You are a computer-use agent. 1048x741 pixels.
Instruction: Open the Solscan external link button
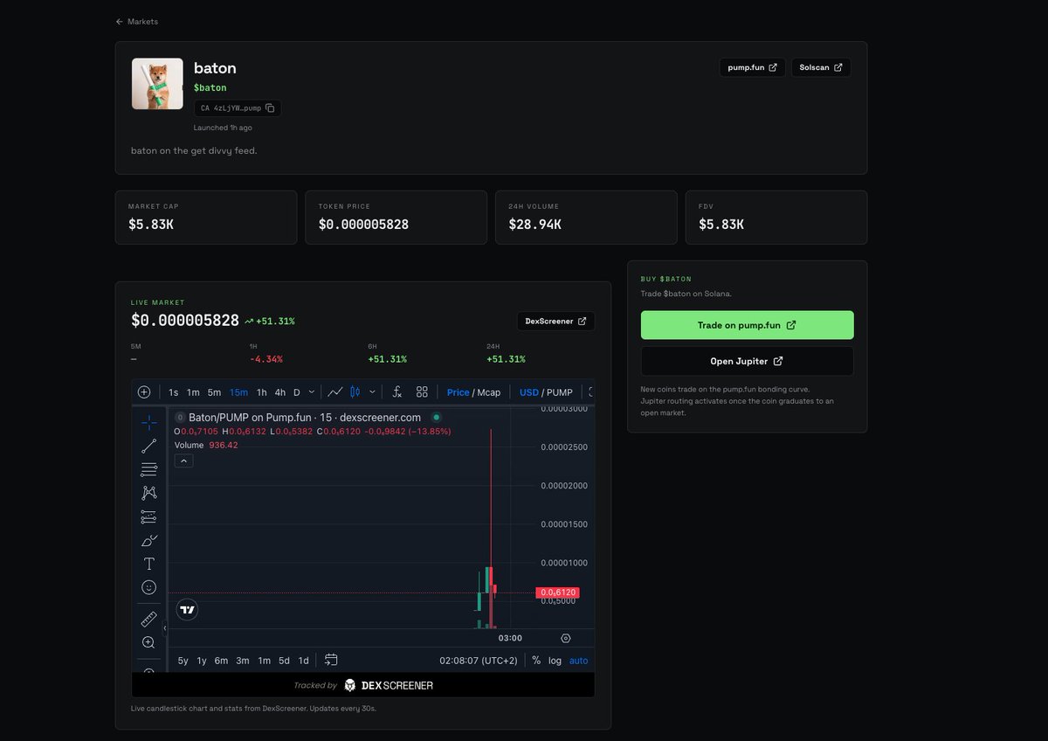(821, 67)
